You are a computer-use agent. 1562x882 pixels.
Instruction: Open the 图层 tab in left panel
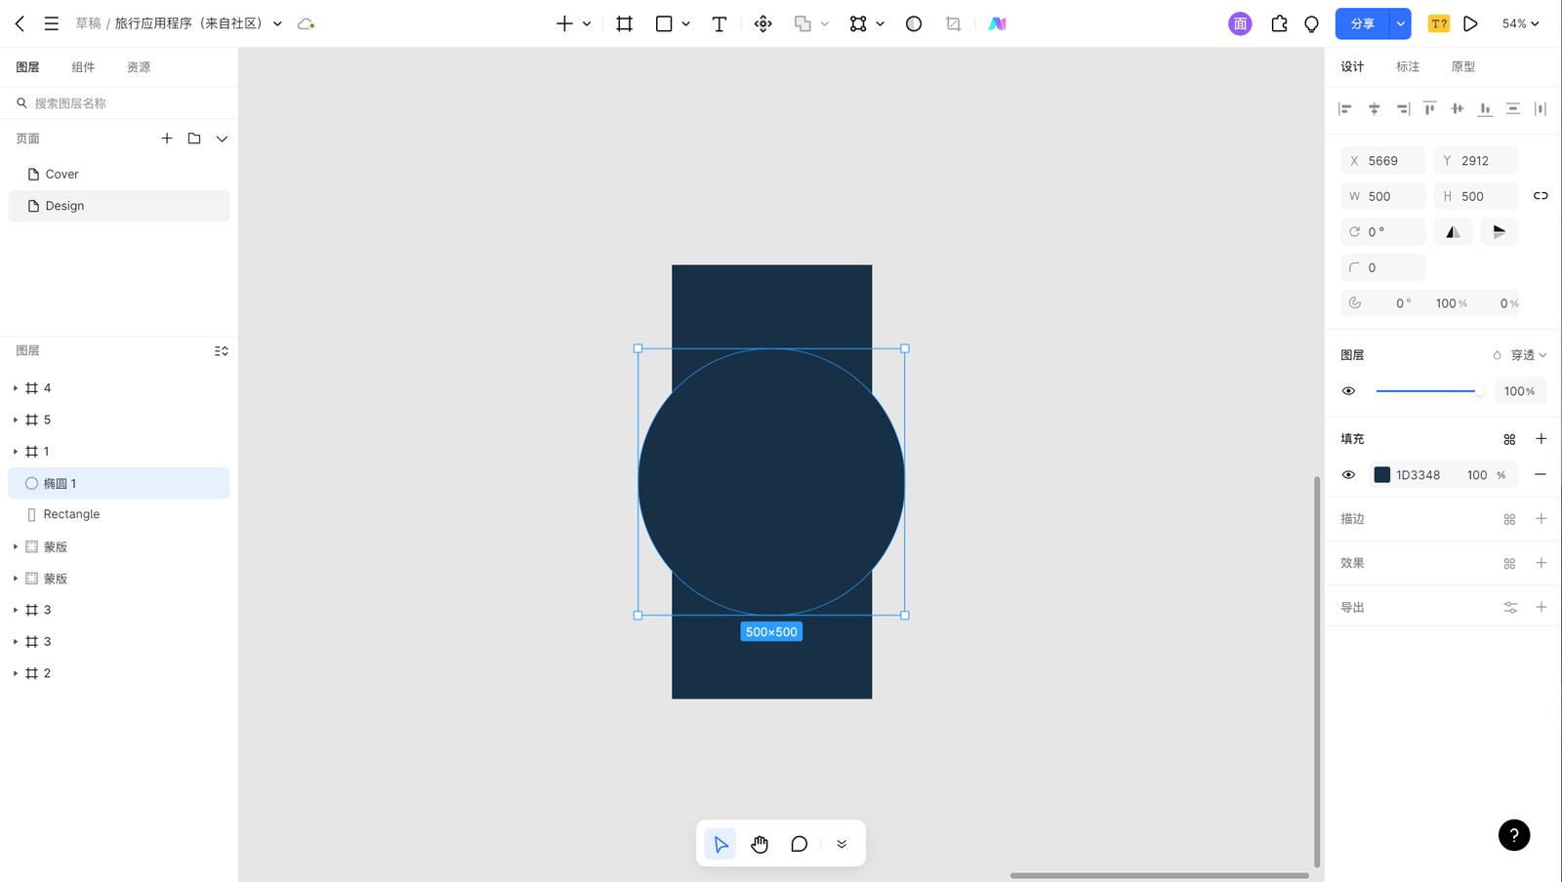(27, 67)
